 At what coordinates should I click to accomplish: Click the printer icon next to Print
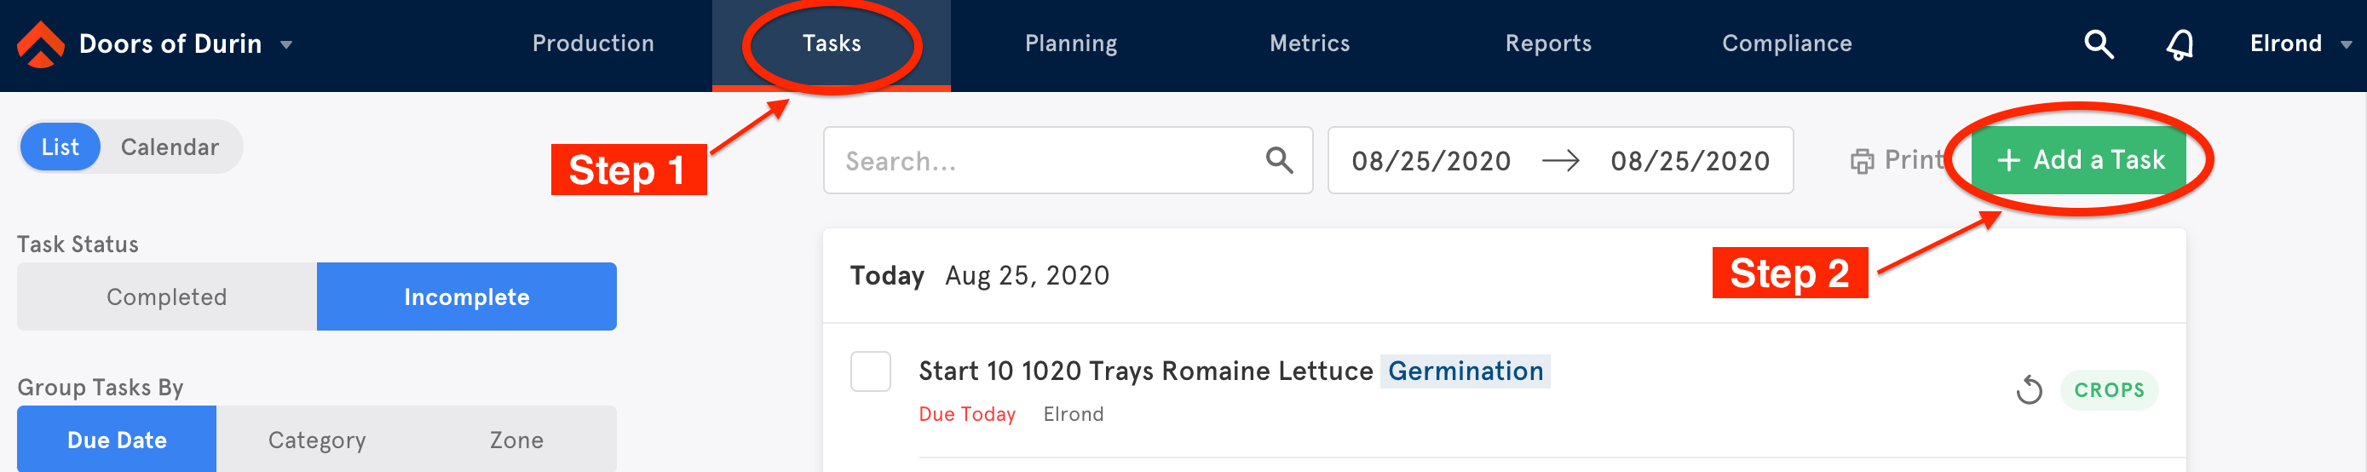(x=1862, y=162)
